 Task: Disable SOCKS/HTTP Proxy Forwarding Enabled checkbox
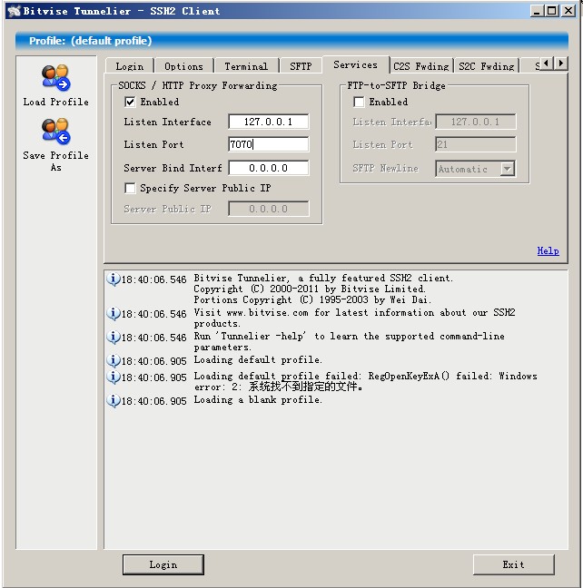coord(130,102)
